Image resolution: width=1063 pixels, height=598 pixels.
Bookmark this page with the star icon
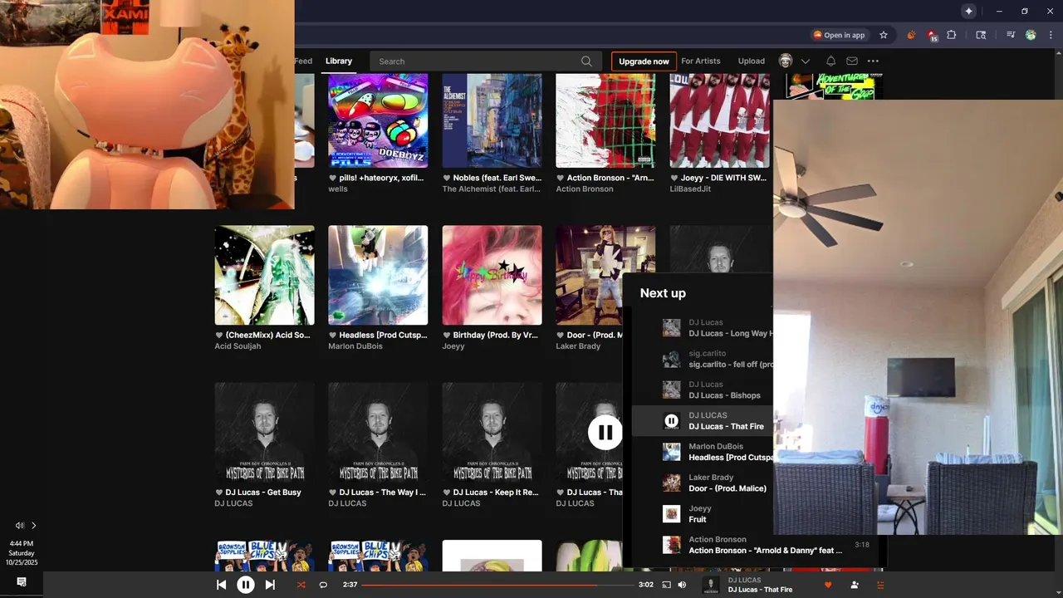click(884, 35)
